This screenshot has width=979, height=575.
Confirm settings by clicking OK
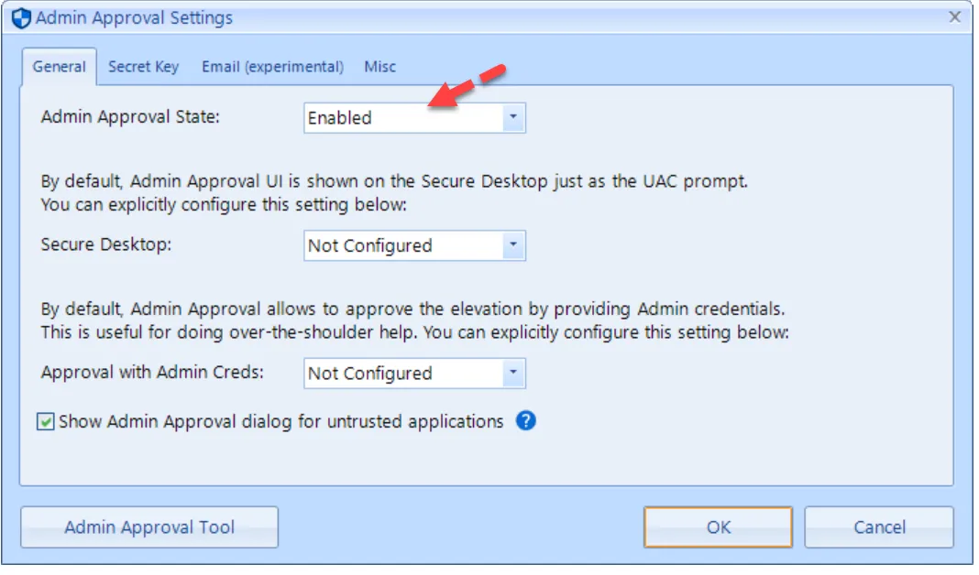tap(718, 526)
